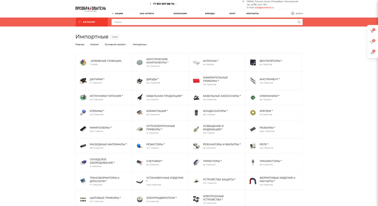Click the Вентиляторы fan icon

point(253,62)
